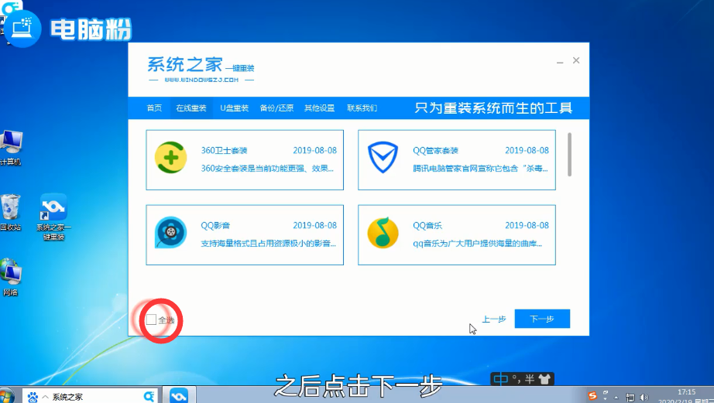Click the software list vertical scrollbar
Image resolution: width=714 pixels, height=403 pixels.
pyautogui.click(x=569, y=155)
